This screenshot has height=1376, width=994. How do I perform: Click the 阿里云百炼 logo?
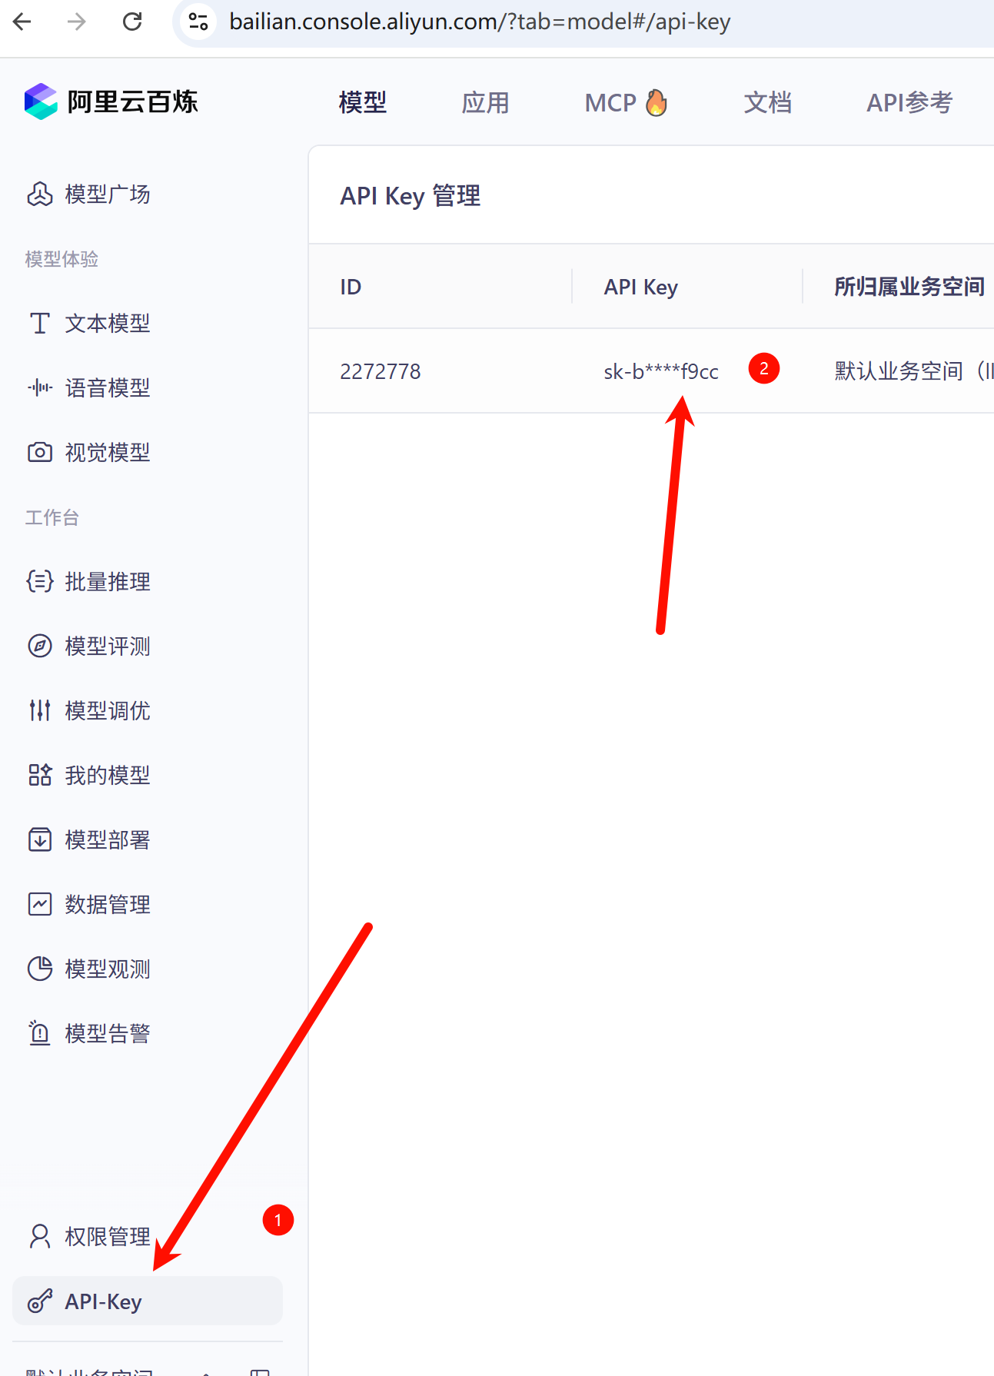111,101
